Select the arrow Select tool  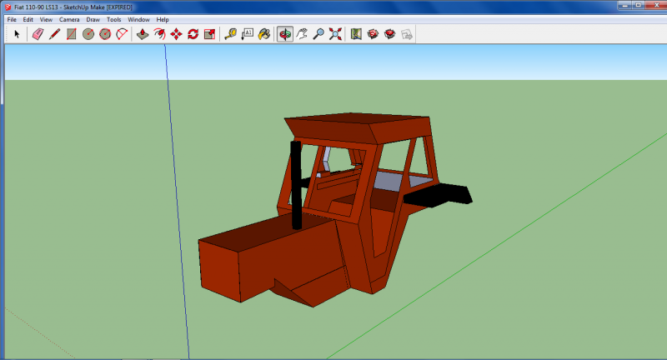pyautogui.click(x=17, y=34)
